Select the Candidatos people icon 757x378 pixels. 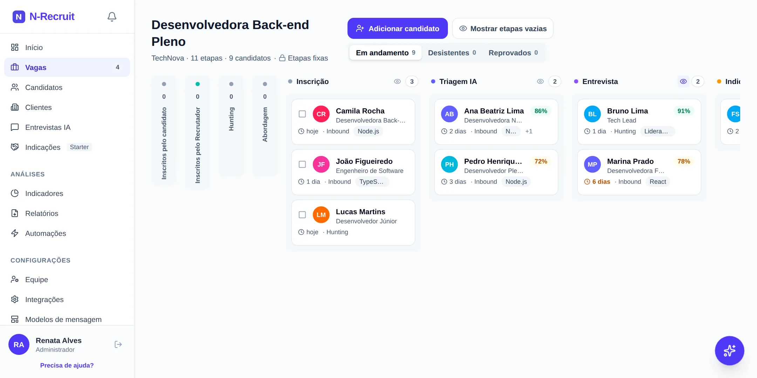pos(15,87)
